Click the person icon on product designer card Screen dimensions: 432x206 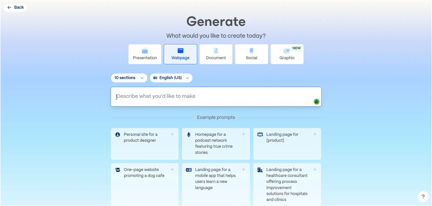pos(118,135)
